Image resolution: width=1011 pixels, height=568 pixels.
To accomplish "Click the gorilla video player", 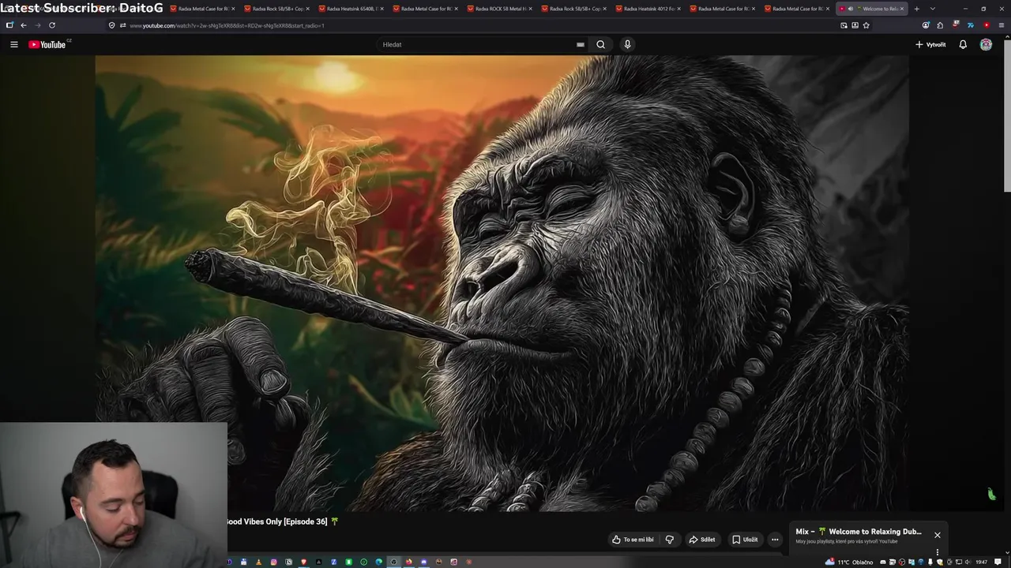I will pos(502,283).
